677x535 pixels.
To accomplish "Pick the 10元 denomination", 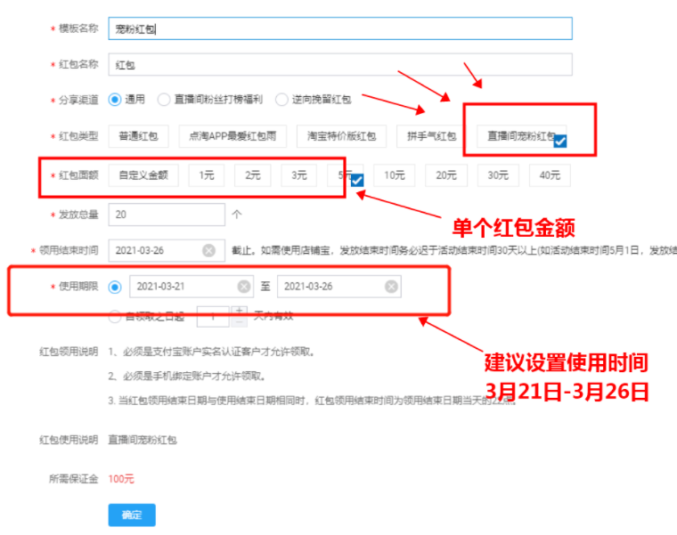I will [394, 175].
